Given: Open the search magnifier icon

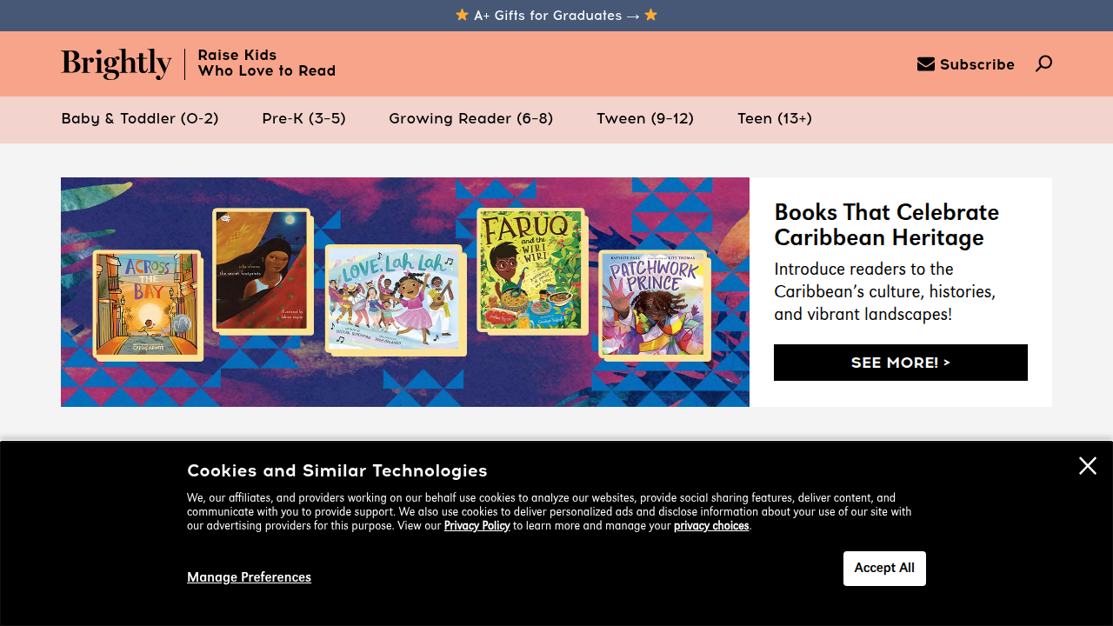Looking at the screenshot, I should pos(1043,63).
